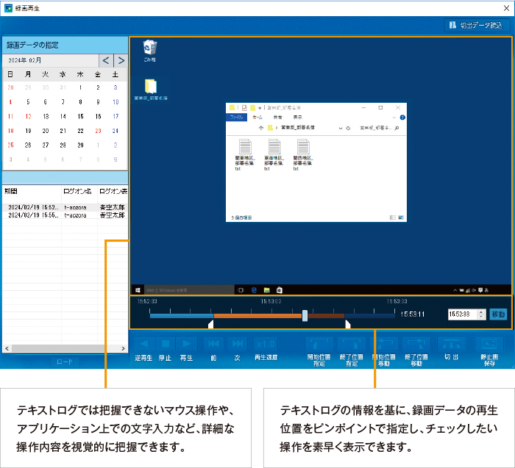Click the 移動 jump button
This screenshot has height=468, width=515.
(x=498, y=314)
